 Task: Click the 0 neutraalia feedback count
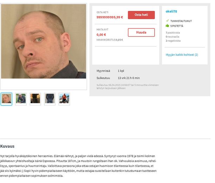point(172,37)
